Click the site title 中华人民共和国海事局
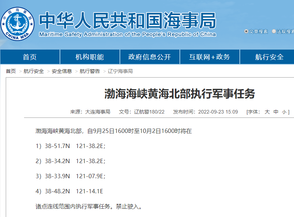The width and height of the screenshot is (294, 217). (127, 21)
